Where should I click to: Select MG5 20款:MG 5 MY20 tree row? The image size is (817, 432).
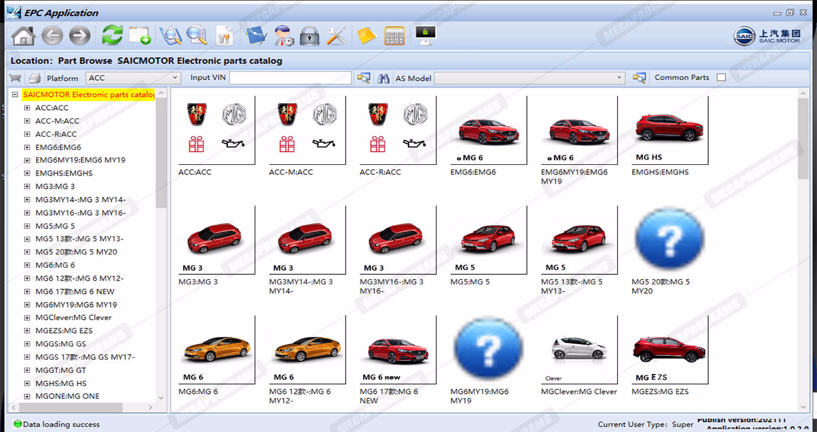tap(76, 252)
